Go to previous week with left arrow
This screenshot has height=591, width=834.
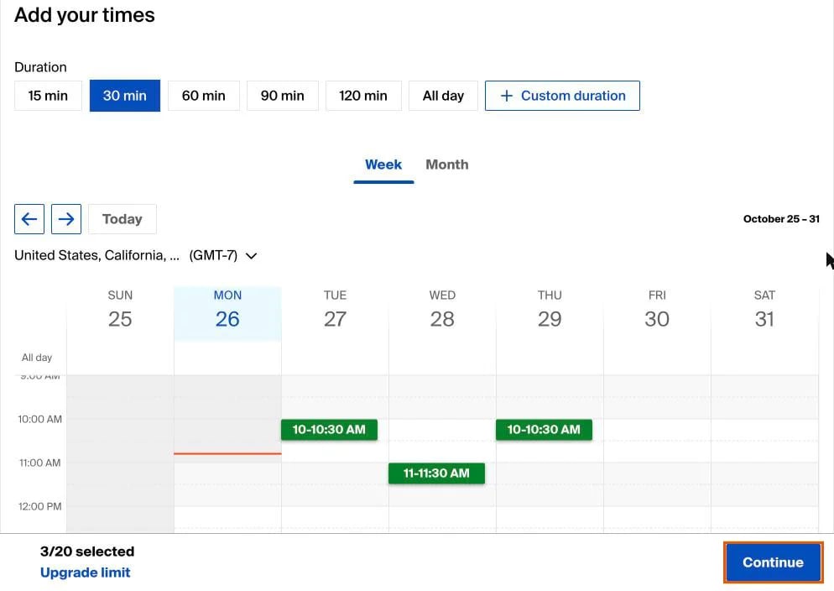click(x=29, y=218)
